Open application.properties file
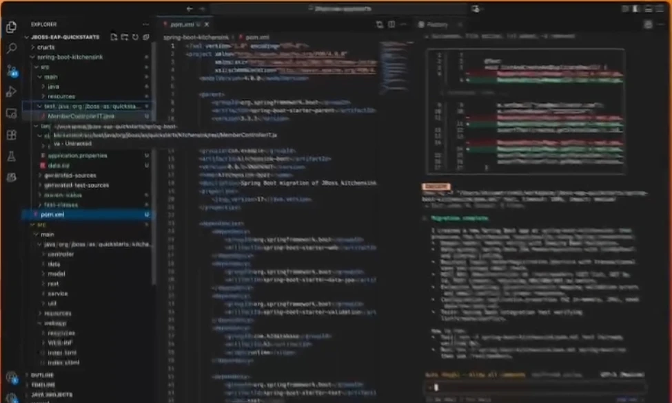 tap(78, 155)
